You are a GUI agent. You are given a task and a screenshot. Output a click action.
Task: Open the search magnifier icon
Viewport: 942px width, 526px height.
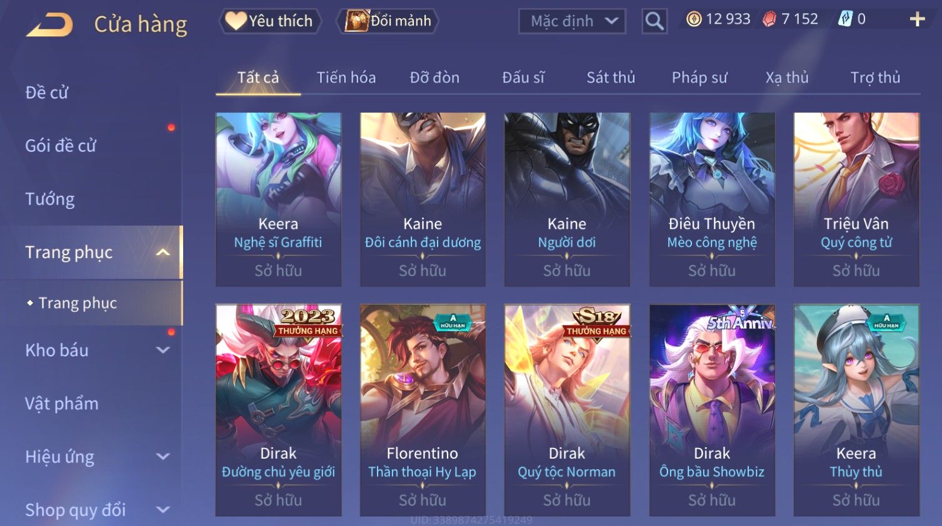pyautogui.click(x=654, y=21)
